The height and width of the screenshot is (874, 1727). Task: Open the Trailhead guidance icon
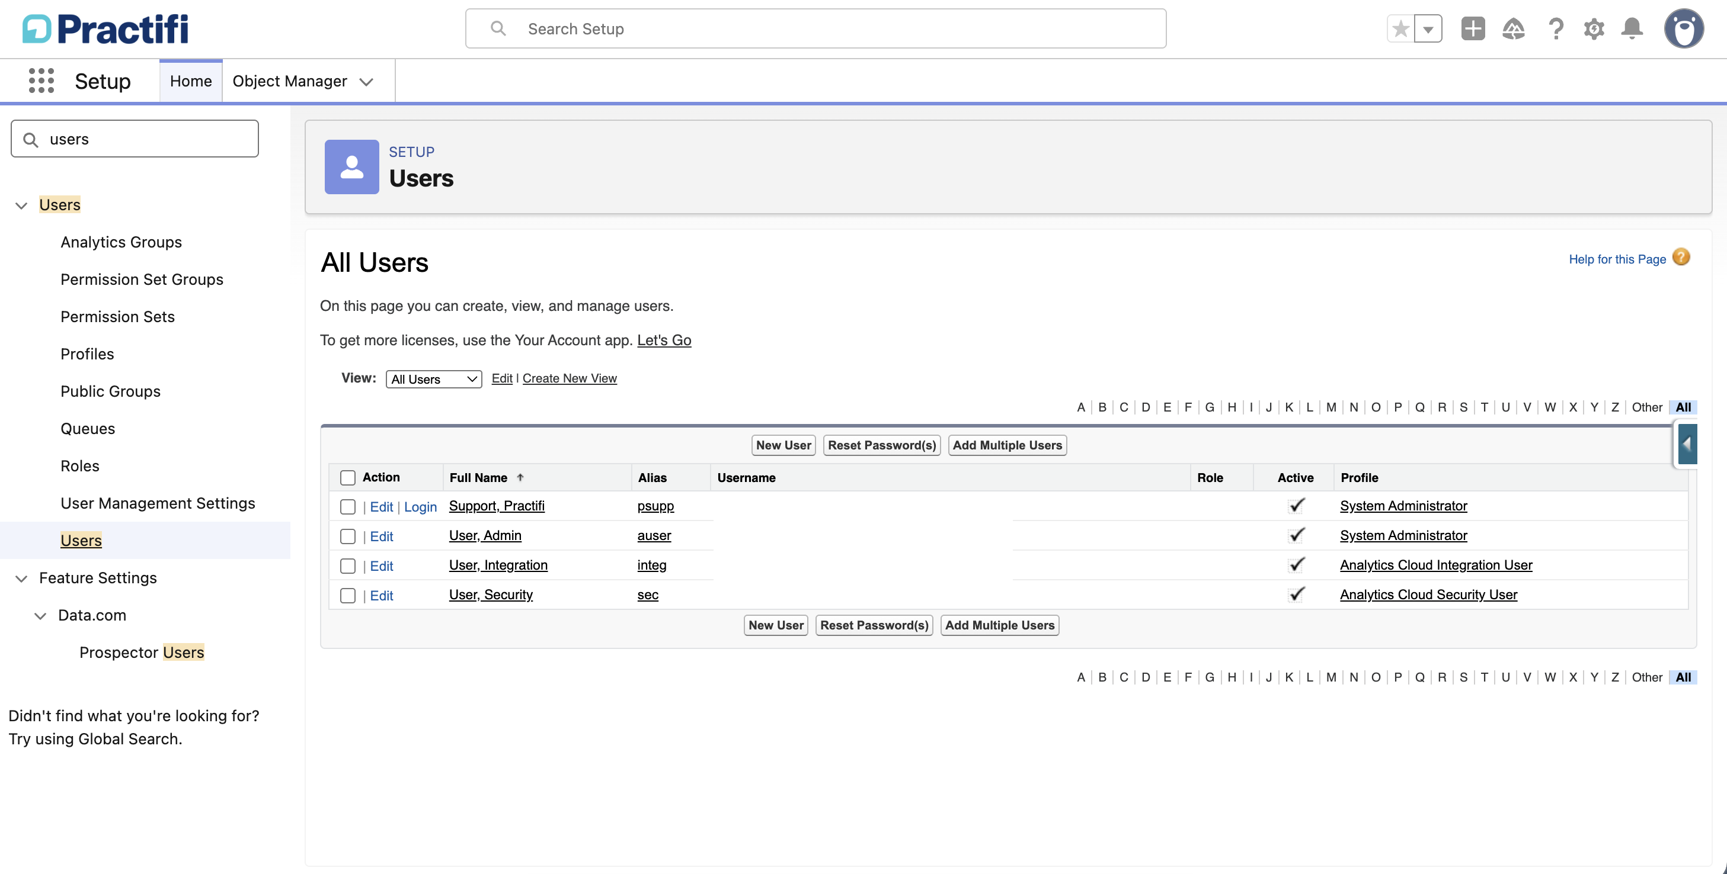coord(1513,29)
